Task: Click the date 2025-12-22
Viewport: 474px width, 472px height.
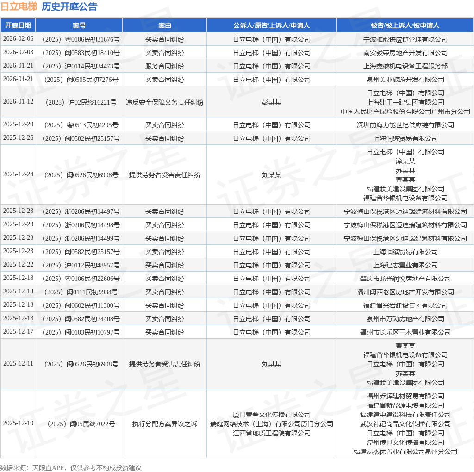Action: click(18, 264)
